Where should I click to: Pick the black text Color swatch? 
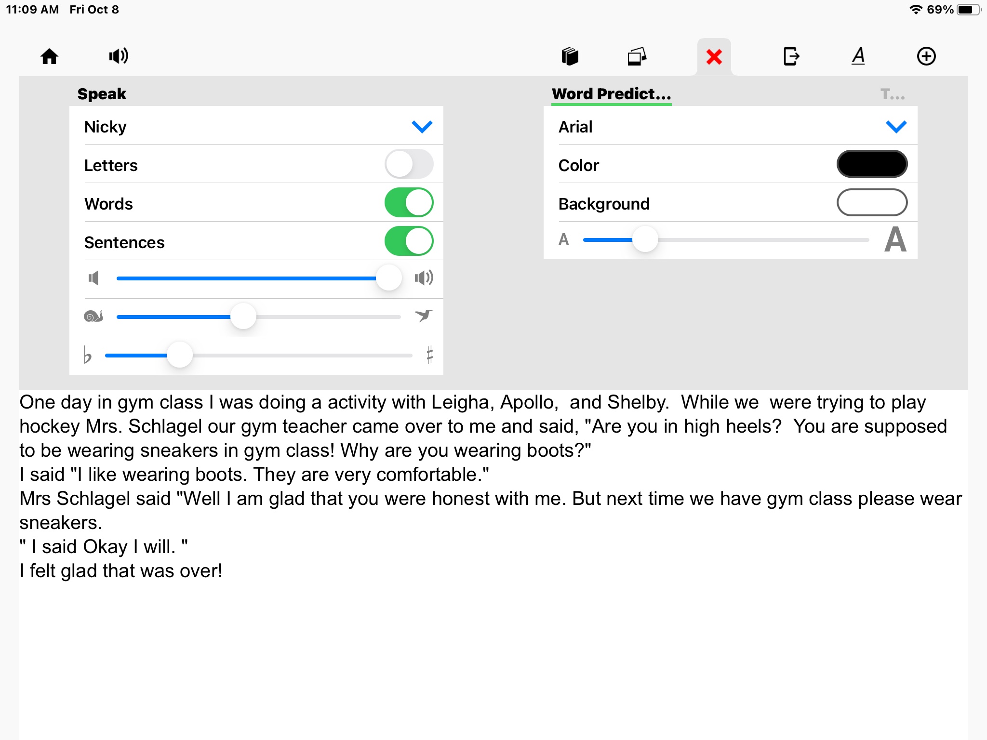point(872,164)
